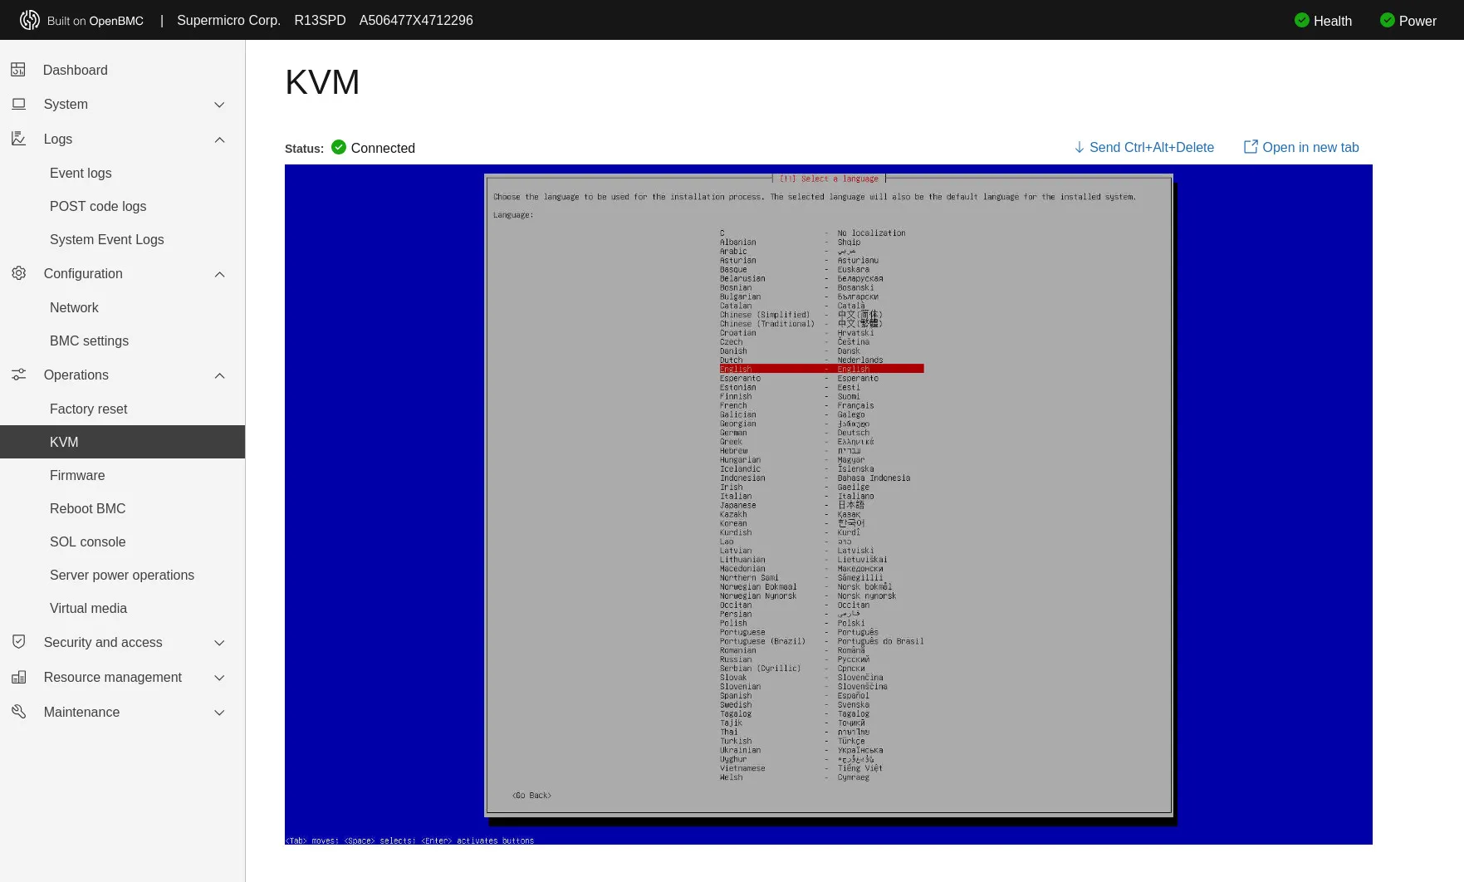The width and height of the screenshot is (1464, 882).
Task: Collapse the Logs section chevron
Action: 219,140
